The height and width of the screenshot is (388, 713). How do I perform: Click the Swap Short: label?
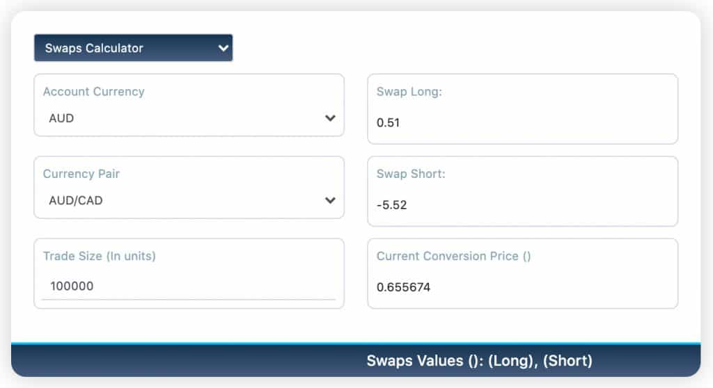pos(411,174)
